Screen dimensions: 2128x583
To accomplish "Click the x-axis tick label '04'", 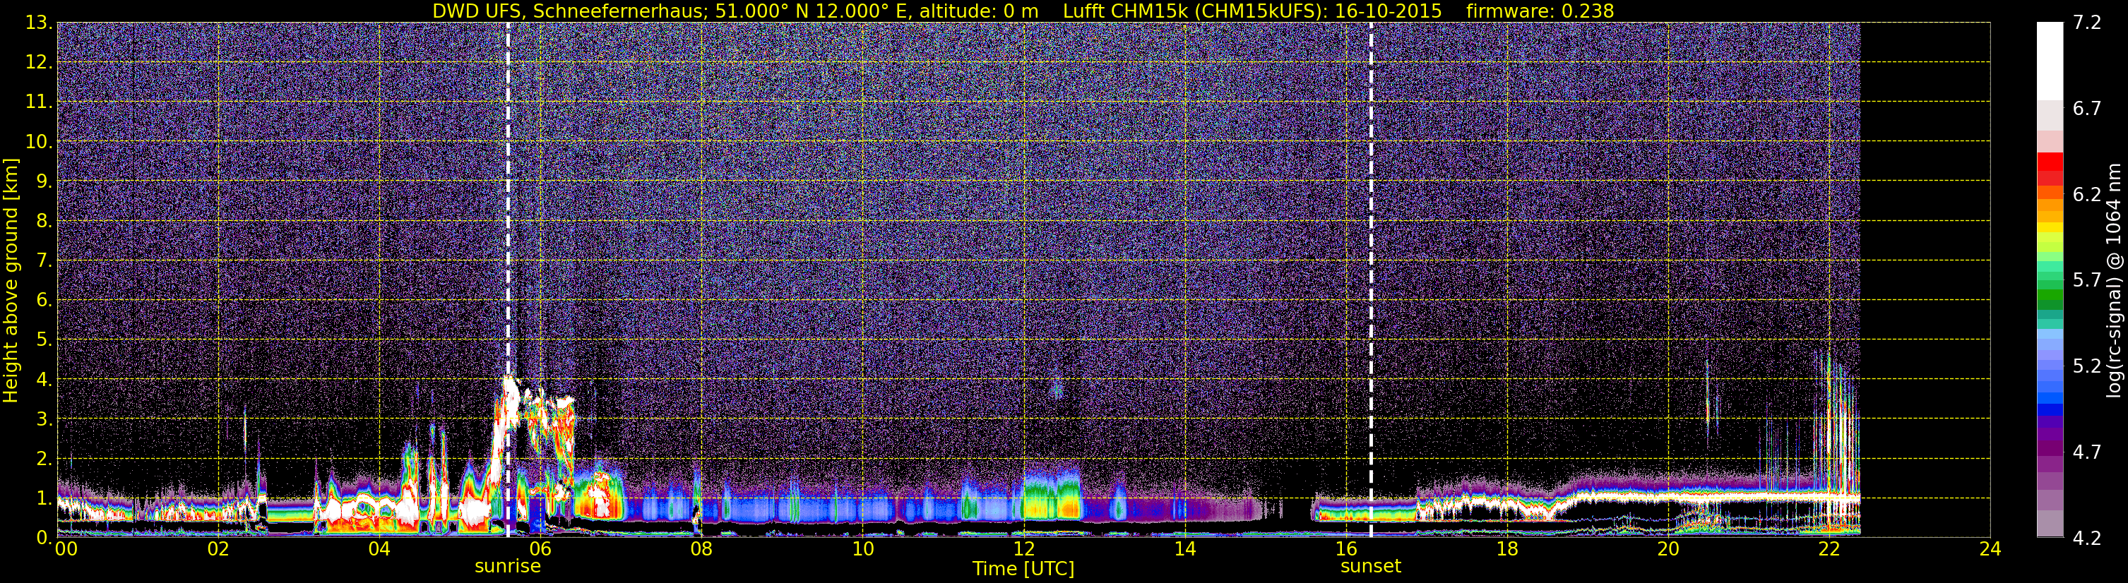I will (379, 549).
